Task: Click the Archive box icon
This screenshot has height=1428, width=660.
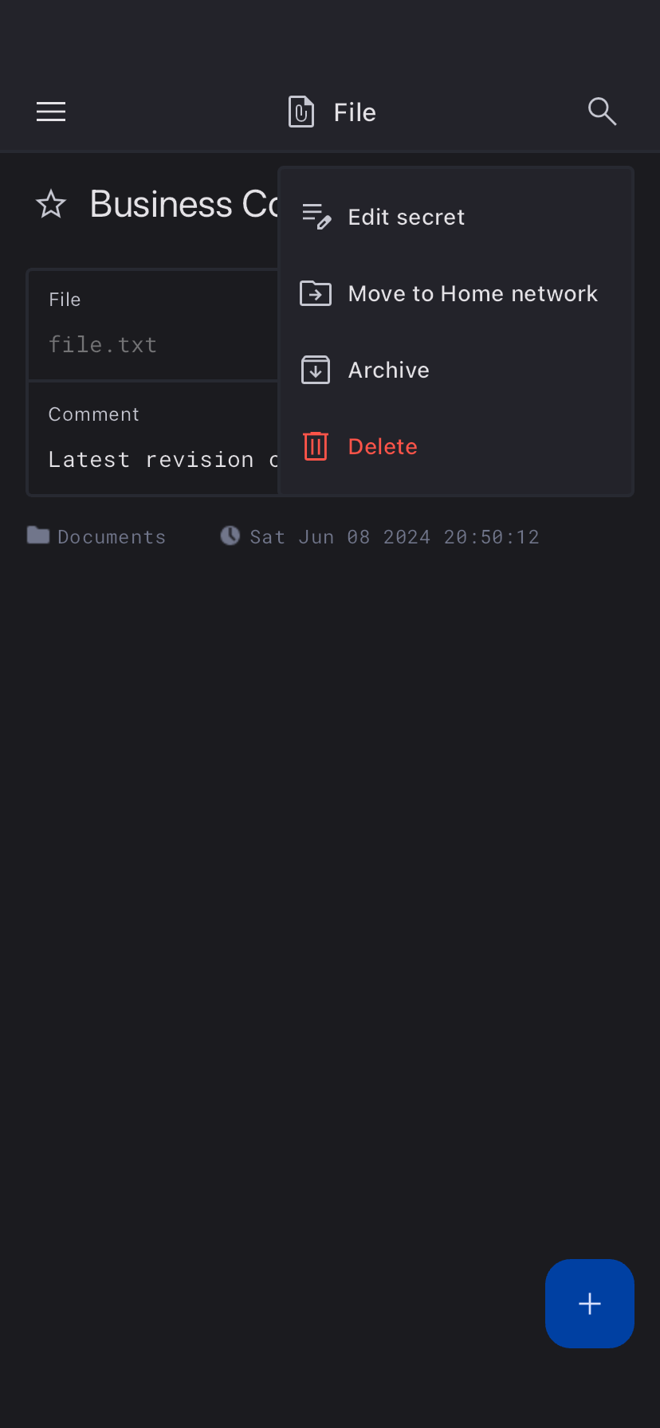Action: click(x=316, y=370)
